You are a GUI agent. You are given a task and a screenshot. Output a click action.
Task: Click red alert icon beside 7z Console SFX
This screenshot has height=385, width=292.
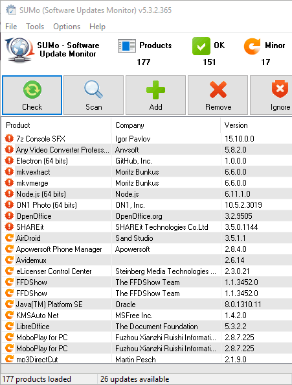click(x=9, y=138)
